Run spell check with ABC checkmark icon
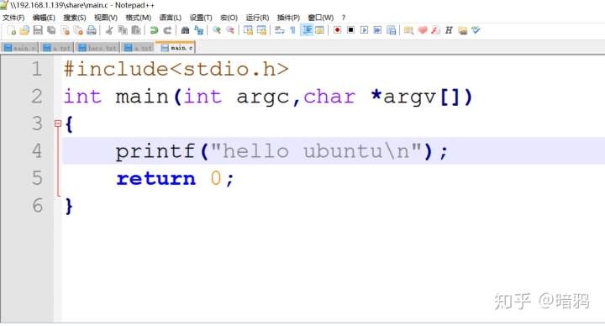 (x=476, y=30)
